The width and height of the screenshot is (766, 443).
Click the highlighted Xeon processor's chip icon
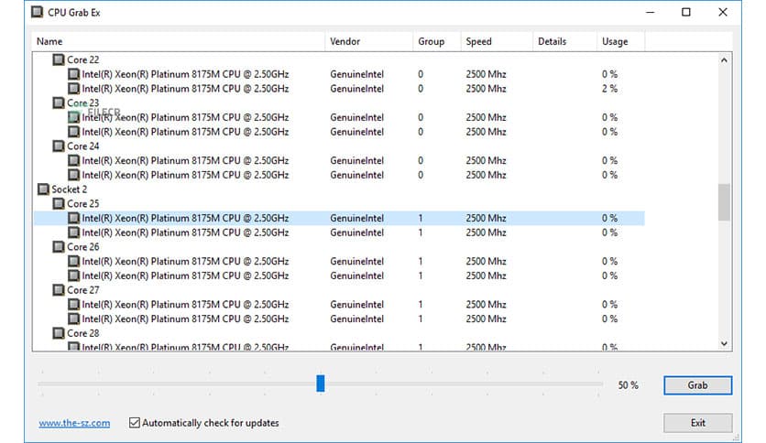click(x=74, y=218)
